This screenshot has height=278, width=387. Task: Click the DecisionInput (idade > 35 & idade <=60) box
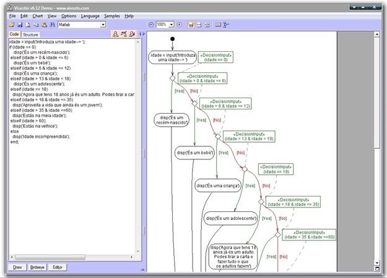(309, 235)
